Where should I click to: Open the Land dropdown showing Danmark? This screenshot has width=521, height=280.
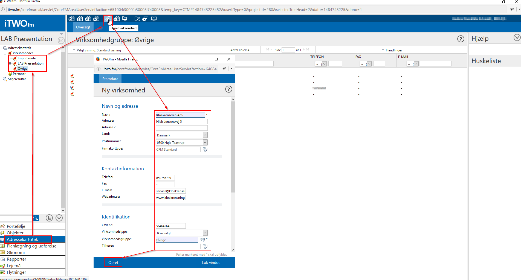click(x=205, y=135)
